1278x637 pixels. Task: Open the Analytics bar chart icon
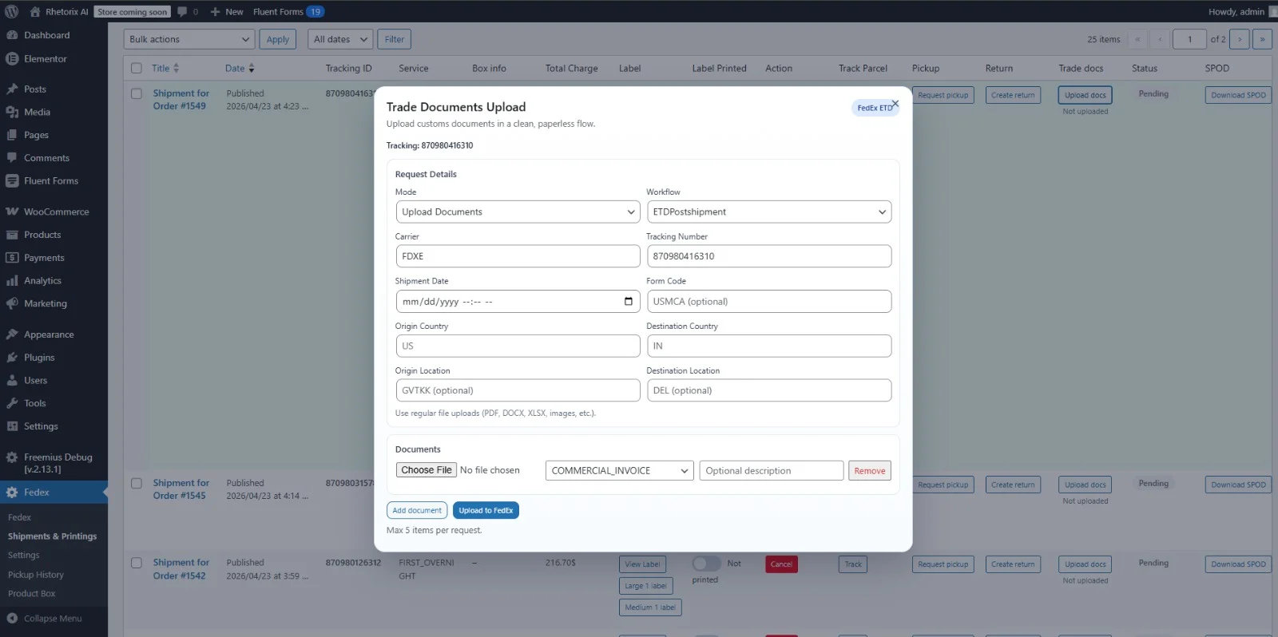12,280
